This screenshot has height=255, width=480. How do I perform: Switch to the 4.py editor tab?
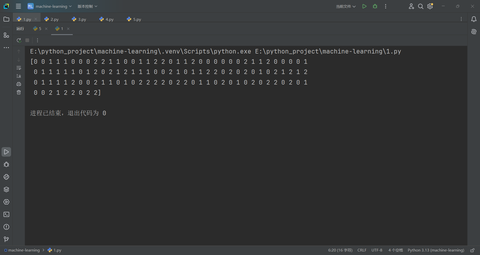pyautogui.click(x=106, y=19)
